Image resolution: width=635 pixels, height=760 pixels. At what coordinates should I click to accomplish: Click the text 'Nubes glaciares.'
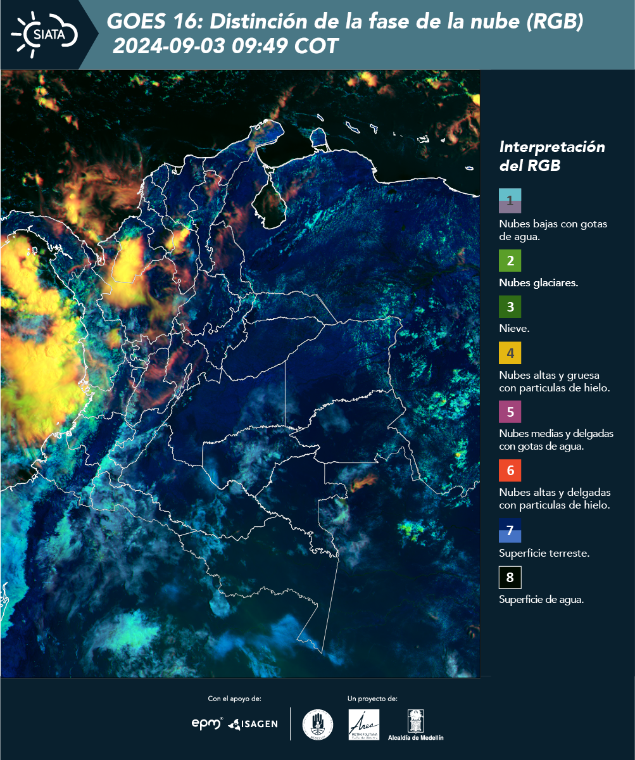pos(538,283)
